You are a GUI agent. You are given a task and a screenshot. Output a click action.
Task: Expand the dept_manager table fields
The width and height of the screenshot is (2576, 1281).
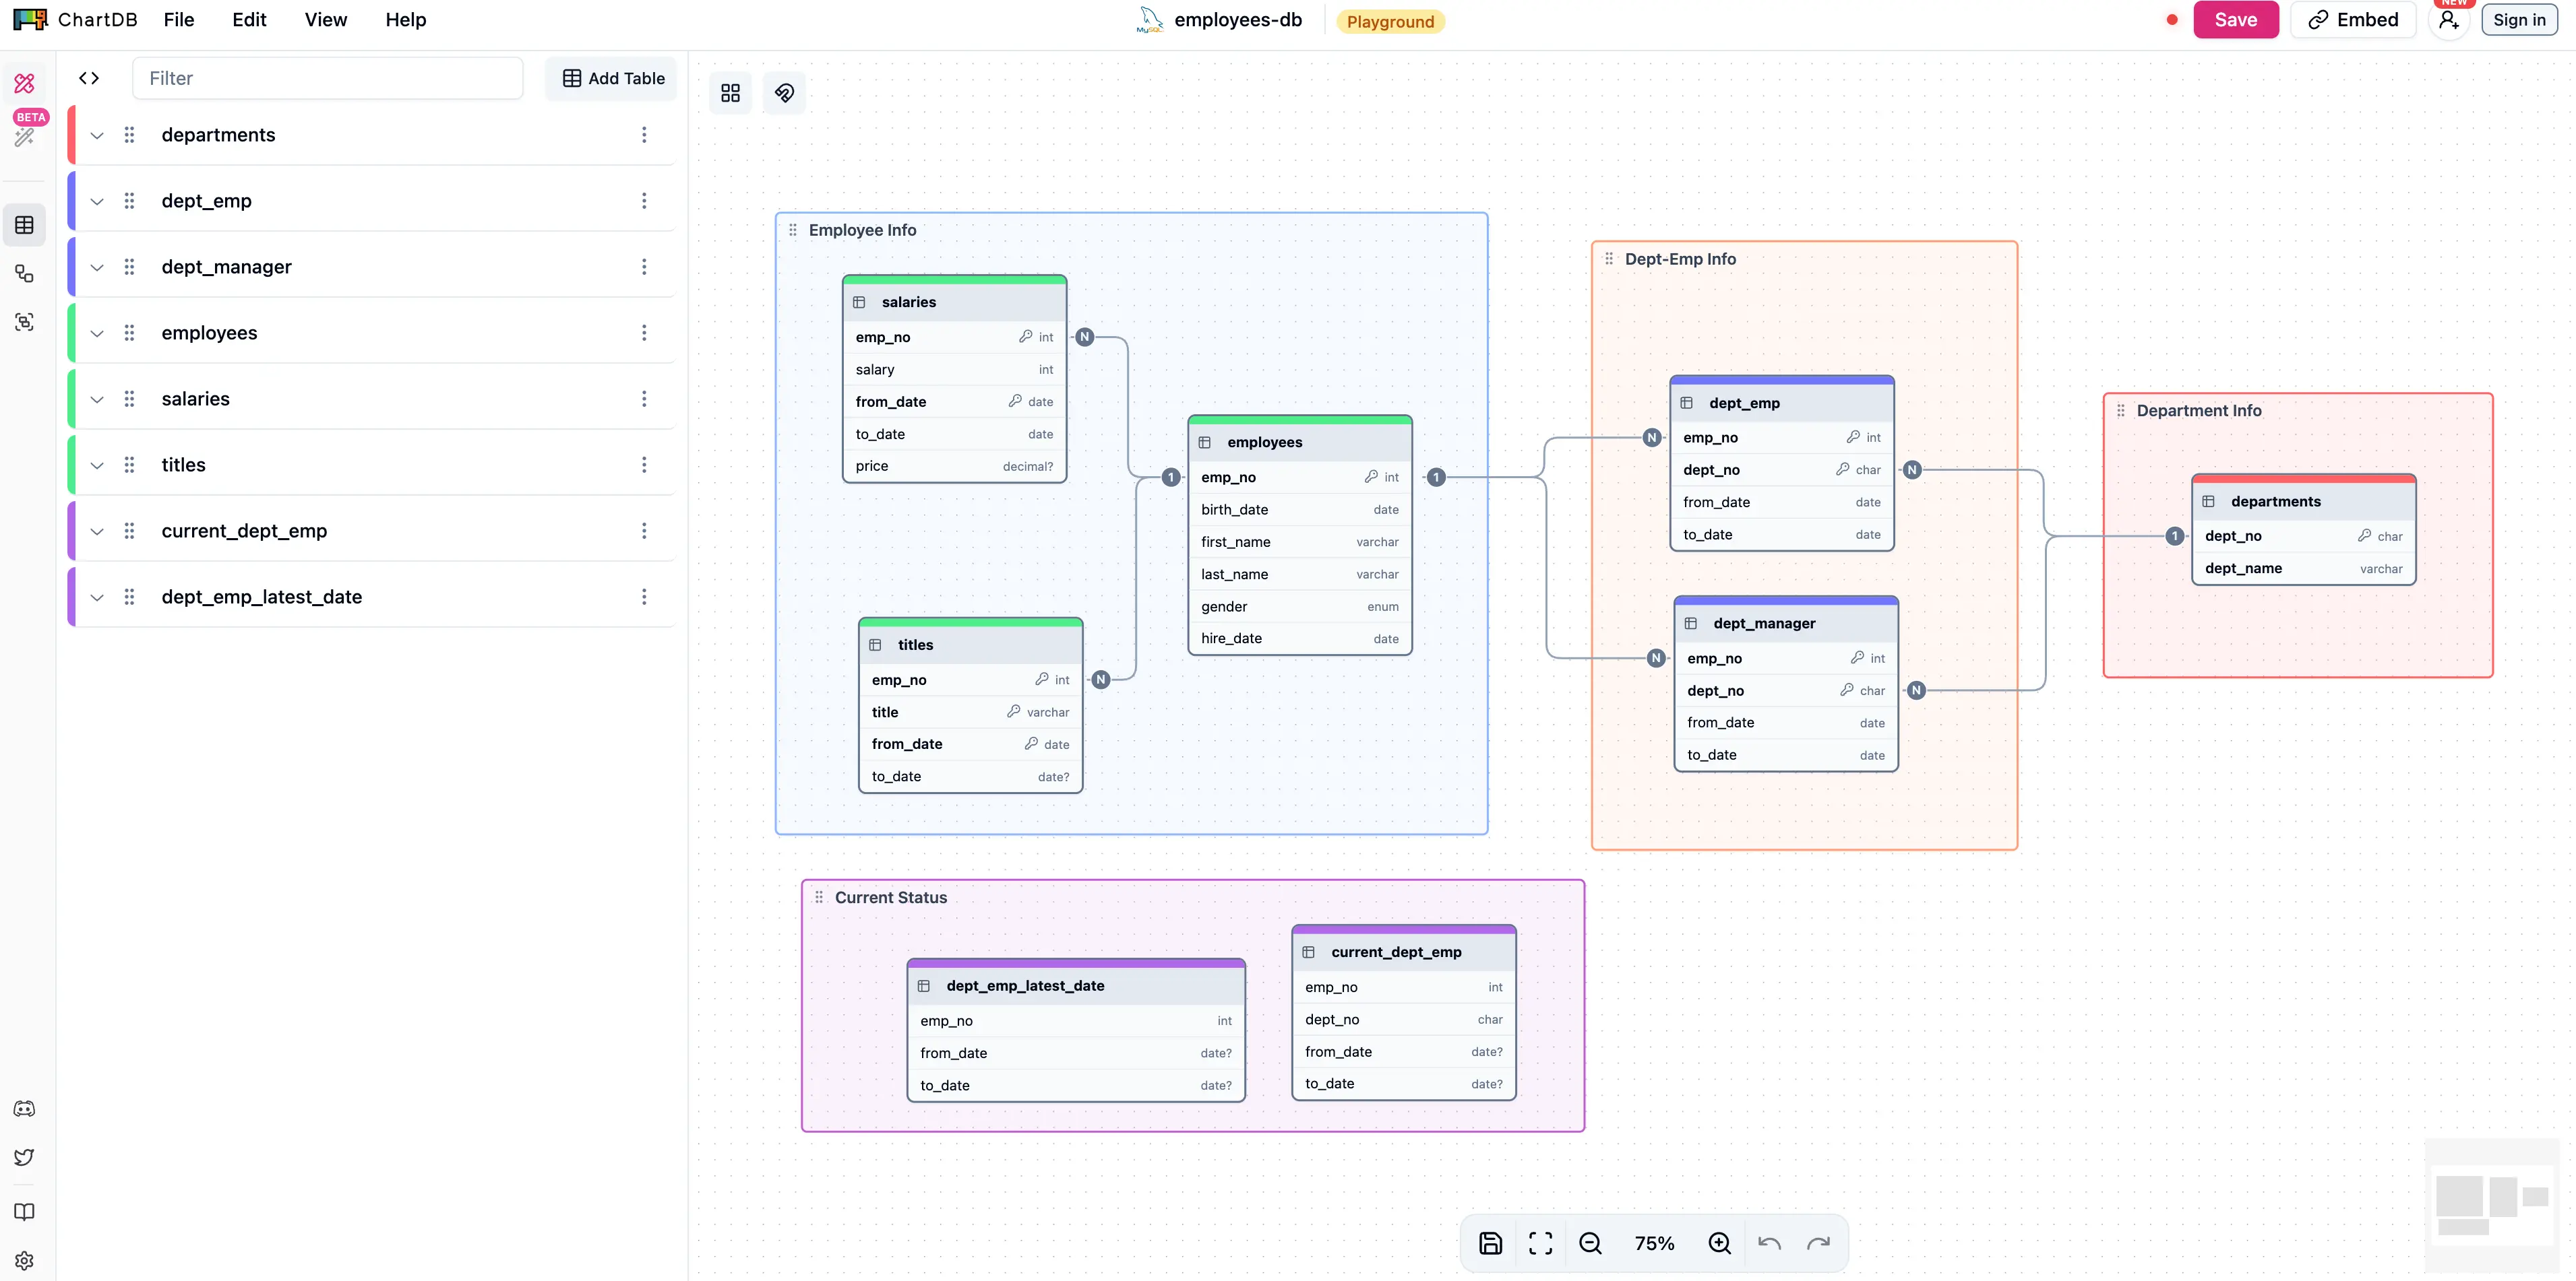(x=96, y=267)
